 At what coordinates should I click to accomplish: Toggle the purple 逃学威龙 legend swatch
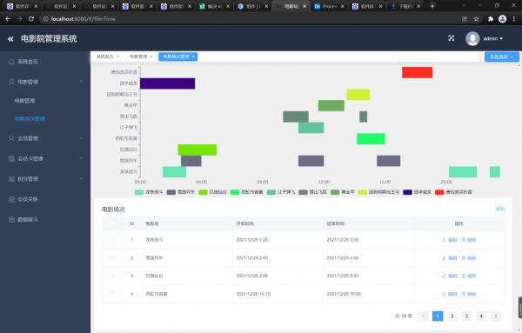pyautogui.click(x=407, y=192)
